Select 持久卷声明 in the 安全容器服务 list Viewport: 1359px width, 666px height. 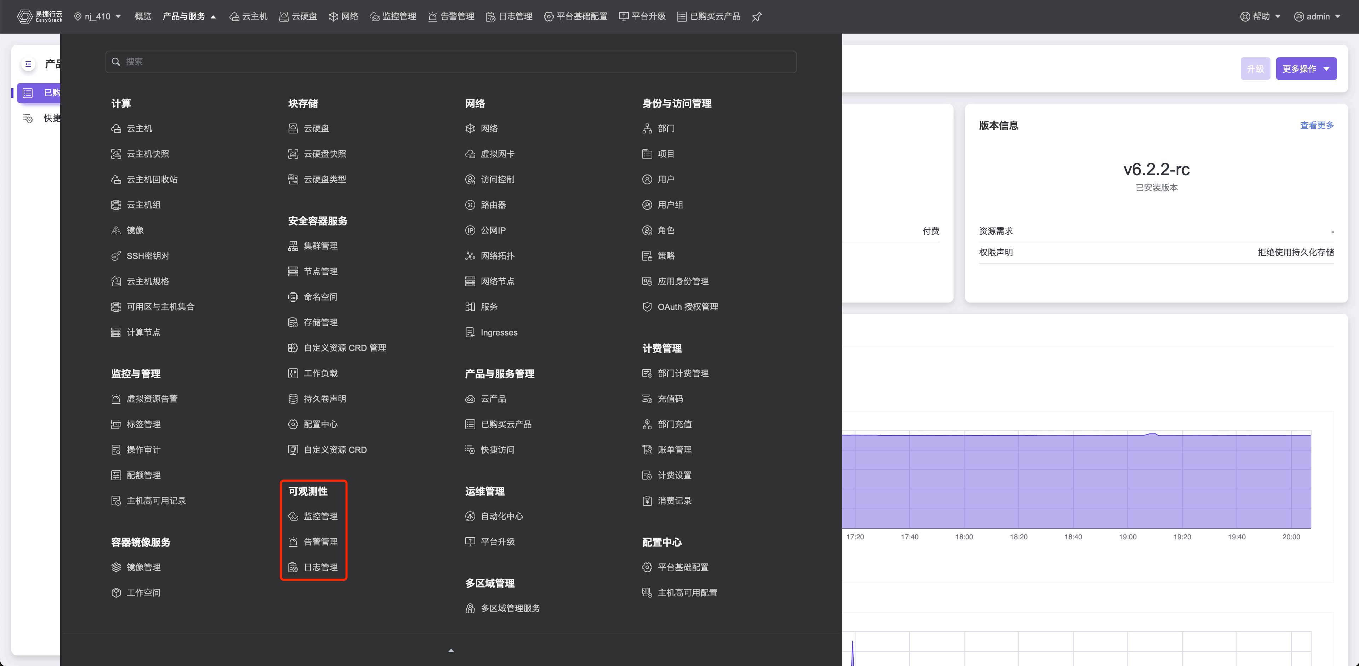pyautogui.click(x=324, y=399)
